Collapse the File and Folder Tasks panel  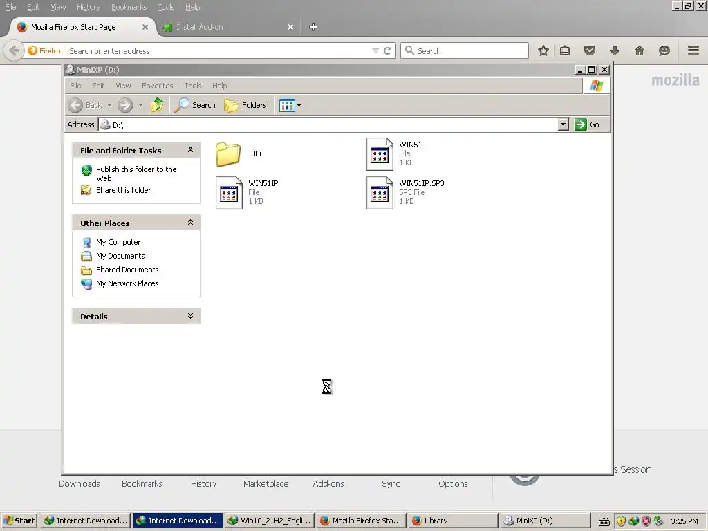(191, 150)
